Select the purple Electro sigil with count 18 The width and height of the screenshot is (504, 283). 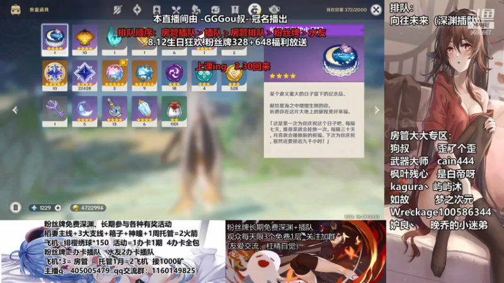(175, 75)
